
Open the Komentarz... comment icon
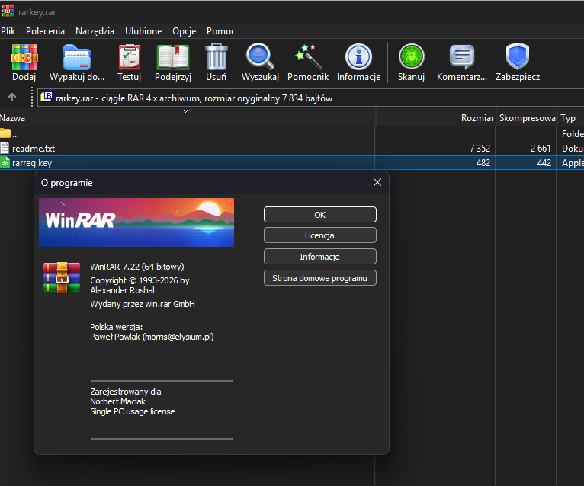tap(462, 57)
